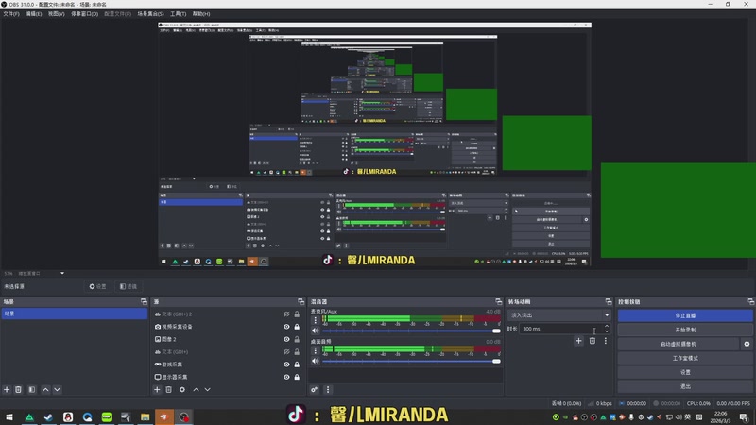Open advanced audio properties gear in mixer
This screenshot has width=756, height=425.
coord(315,389)
